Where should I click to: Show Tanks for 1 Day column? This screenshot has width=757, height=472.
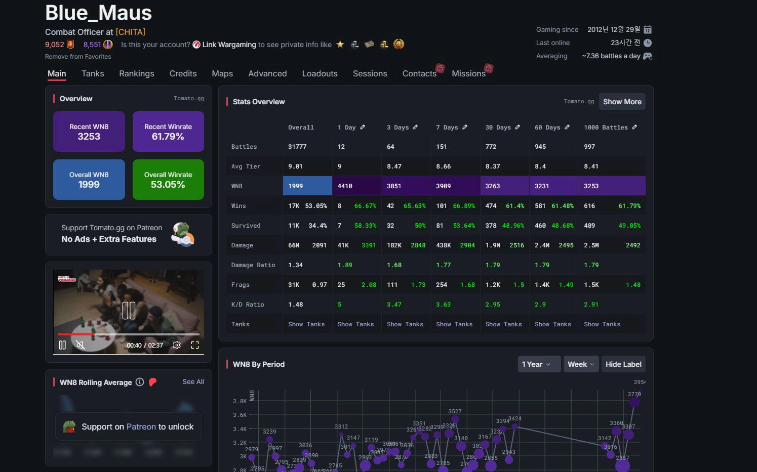pyautogui.click(x=356, y=324)
